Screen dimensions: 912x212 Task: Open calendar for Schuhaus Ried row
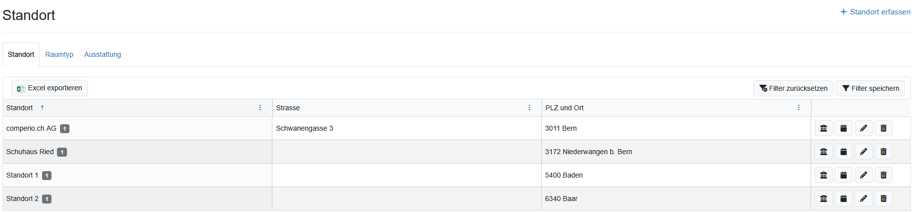(x=844, y=152)
